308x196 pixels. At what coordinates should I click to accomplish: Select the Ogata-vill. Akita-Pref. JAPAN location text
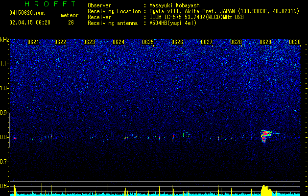pos(224,12)
